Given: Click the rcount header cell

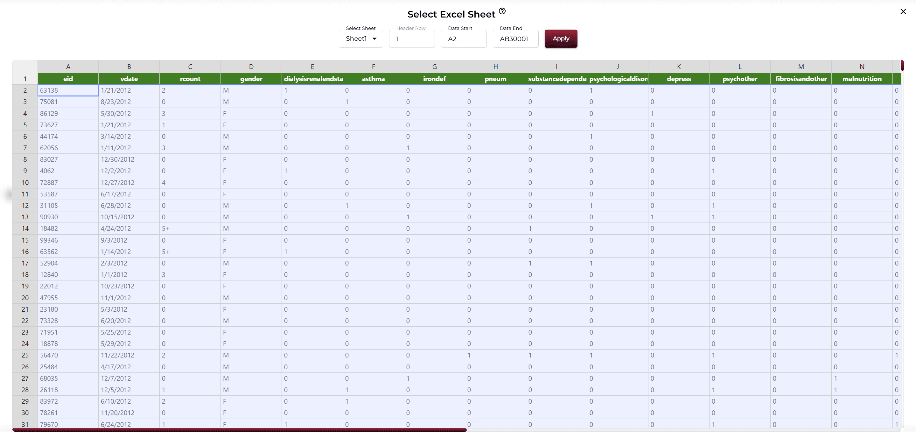Looking at the screenshot, I should click(x=190, y=79).
